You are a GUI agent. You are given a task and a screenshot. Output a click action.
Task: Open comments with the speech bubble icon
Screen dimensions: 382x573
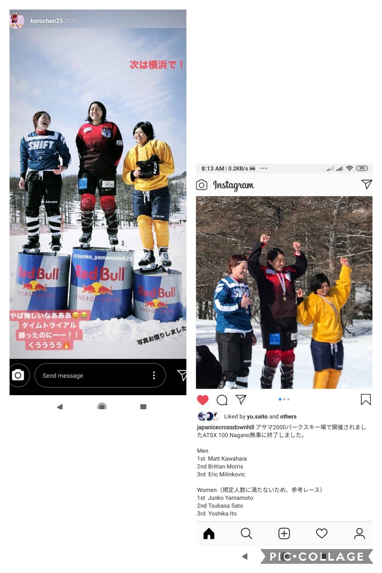(222, 400)
